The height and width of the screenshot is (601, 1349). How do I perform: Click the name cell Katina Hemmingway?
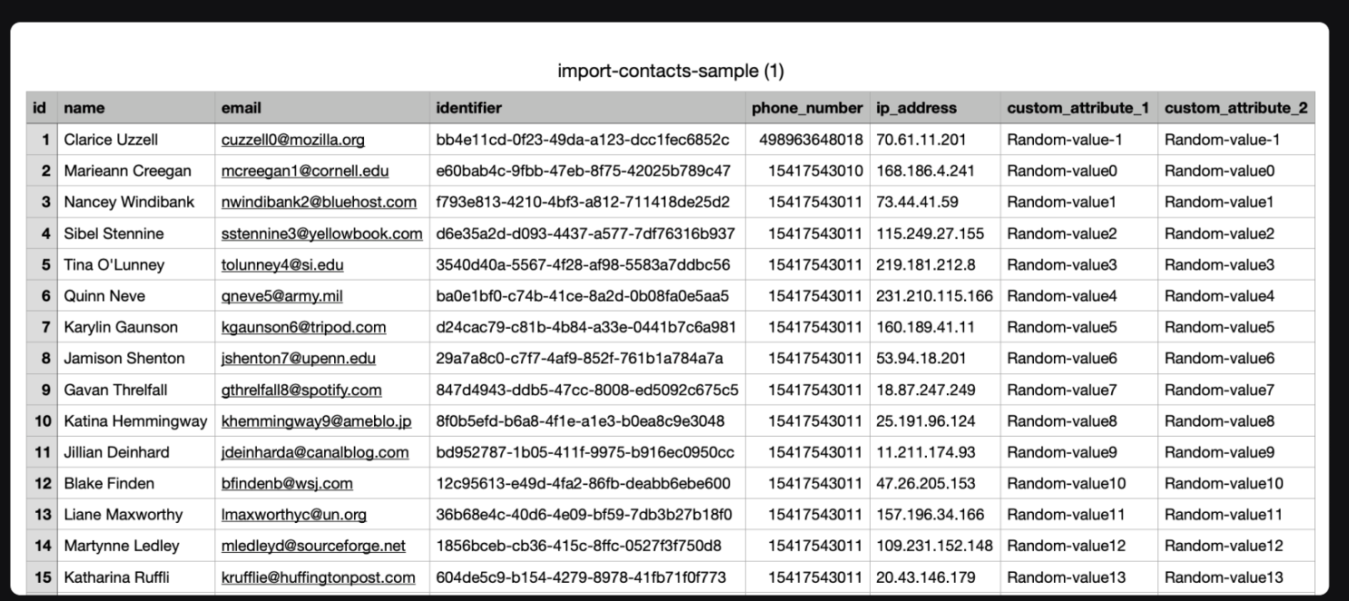pyautogui.click(x=135, y=421)
